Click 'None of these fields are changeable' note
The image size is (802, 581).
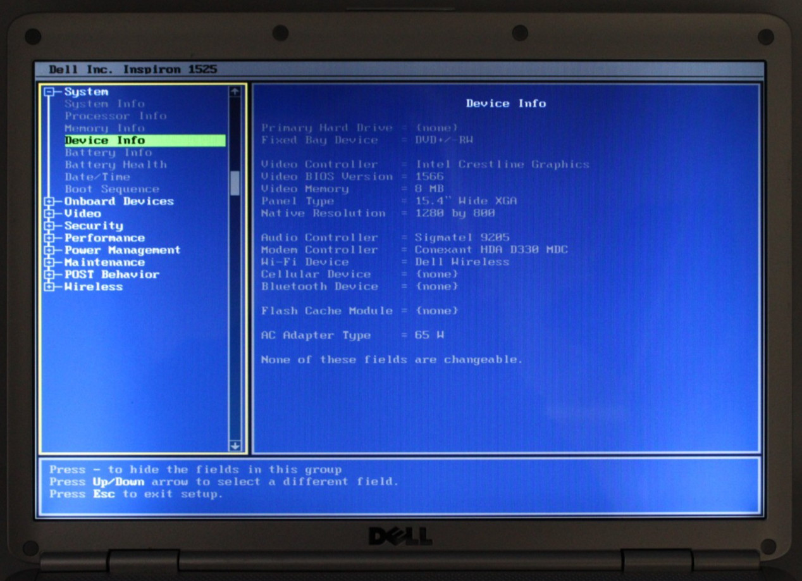pyautogui.click(x=392, y=359)
